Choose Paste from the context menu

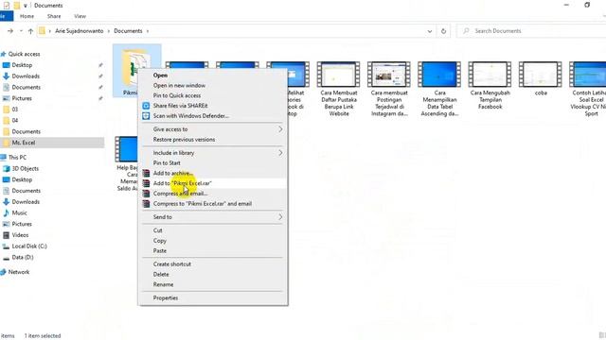(160, 250)
